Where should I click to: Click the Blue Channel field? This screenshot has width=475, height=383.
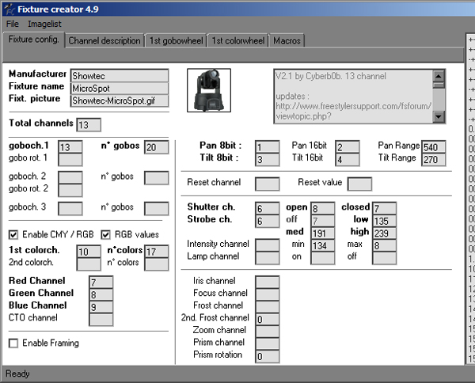pos(101,307)
